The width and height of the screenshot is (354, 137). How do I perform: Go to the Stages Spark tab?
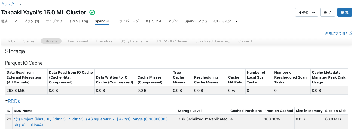click(x=29, y=41)
